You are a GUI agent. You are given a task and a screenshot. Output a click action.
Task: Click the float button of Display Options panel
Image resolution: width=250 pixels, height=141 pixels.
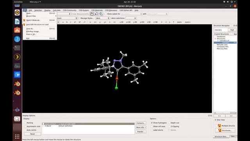[x=209, y=116]
